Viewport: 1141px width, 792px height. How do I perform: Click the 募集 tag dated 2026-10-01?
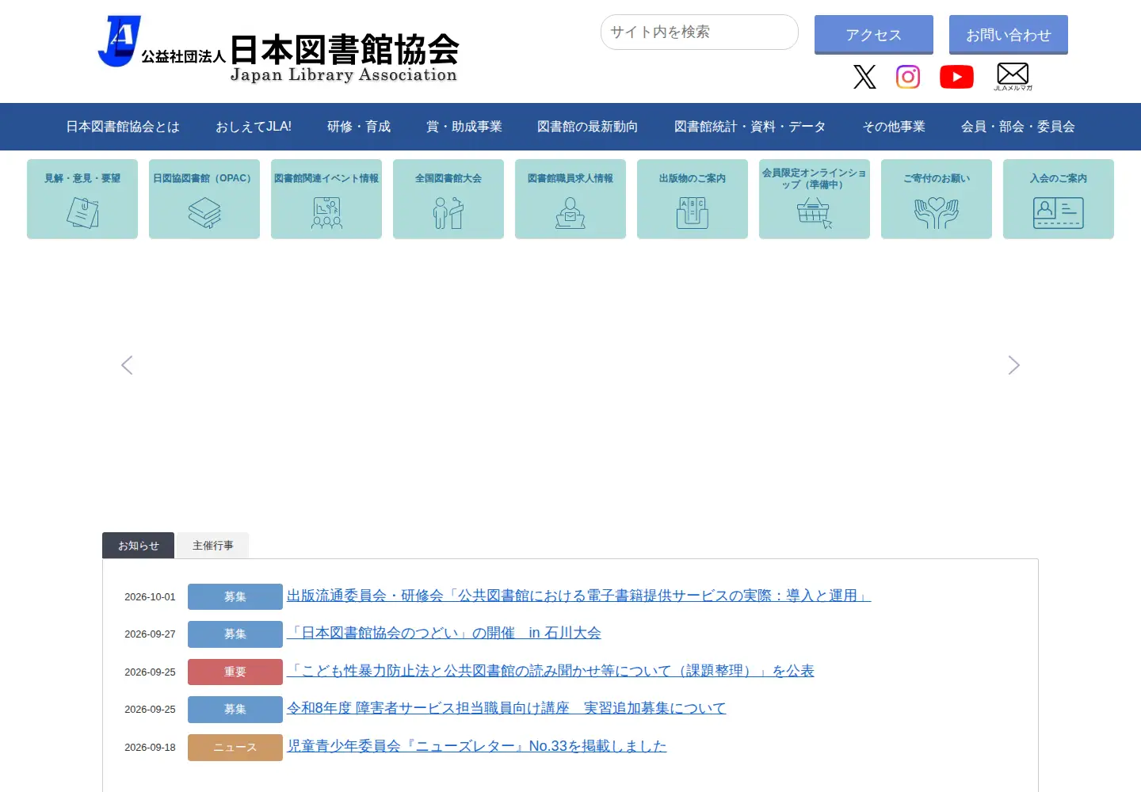pyautogui.click(x=235, y=596)
